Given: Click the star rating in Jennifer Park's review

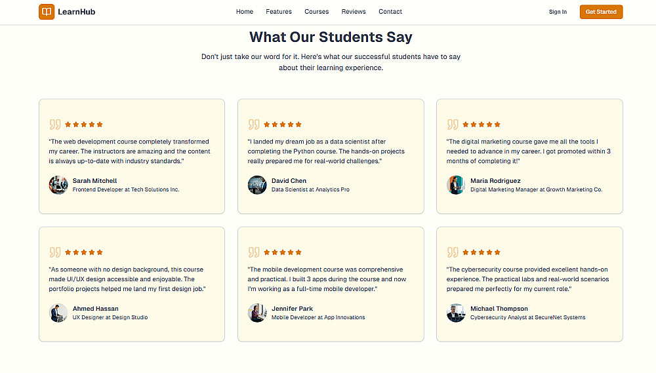Looking at the screenshot, I should (283, 252).
